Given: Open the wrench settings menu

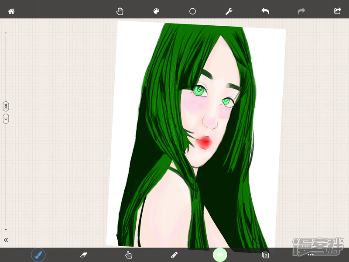Looking at the screenshot, I should (x=229, y=11).
